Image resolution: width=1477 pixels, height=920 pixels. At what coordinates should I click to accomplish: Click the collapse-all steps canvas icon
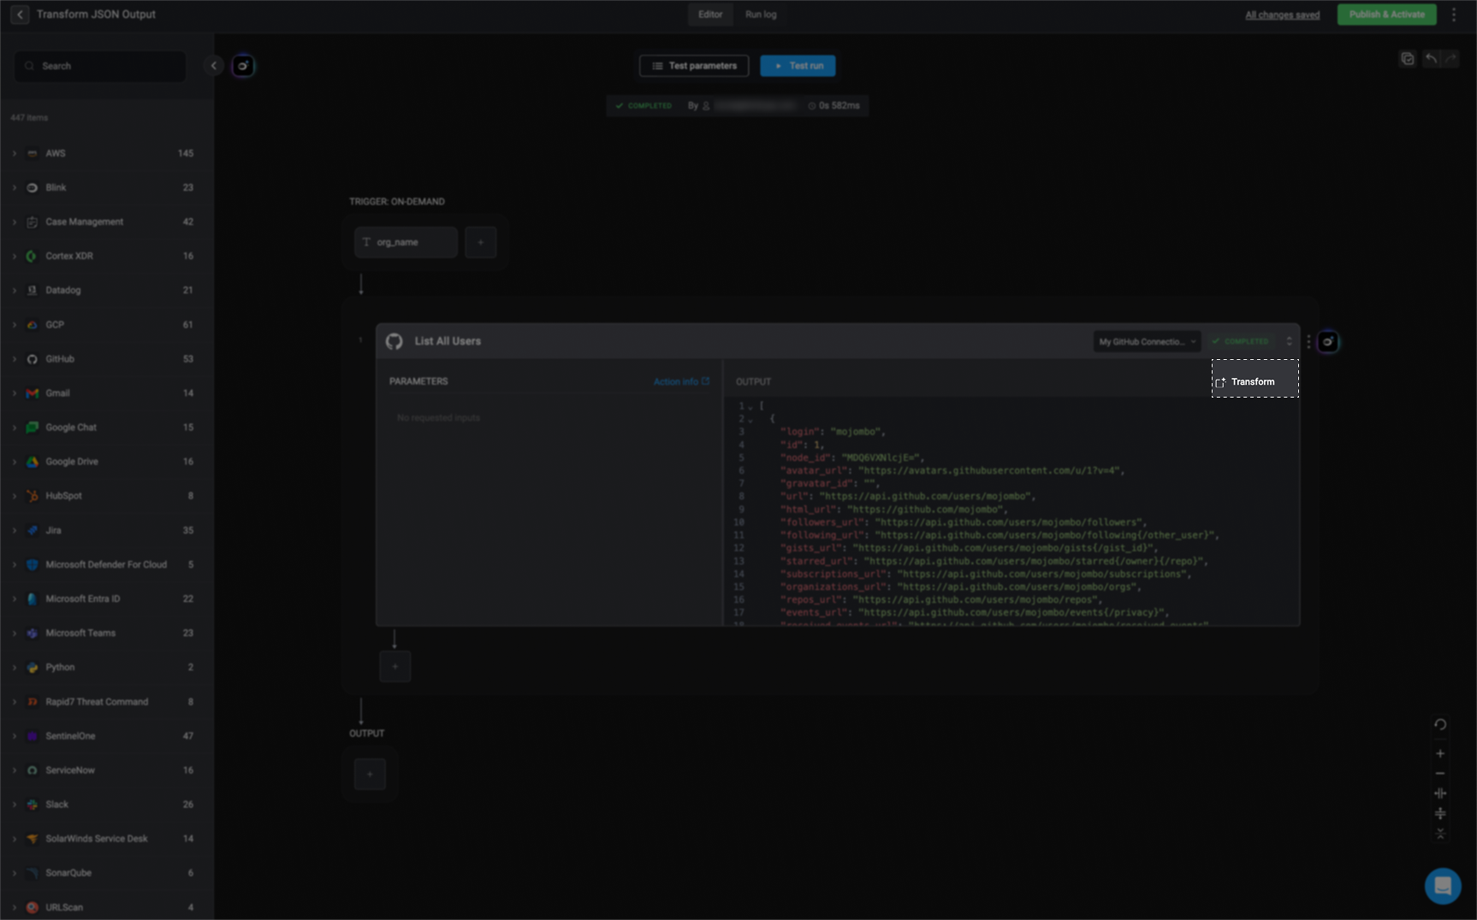(x=1440, y=834)
